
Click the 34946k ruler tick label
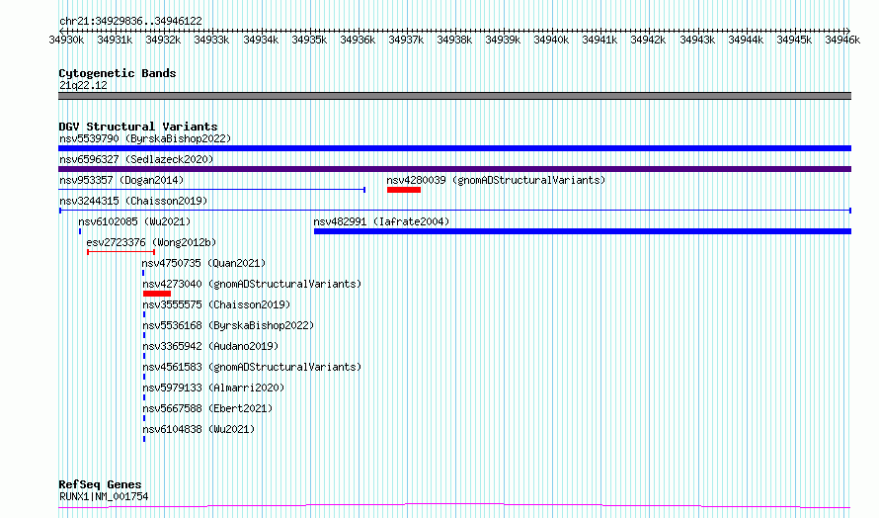(x=842, y=40)
